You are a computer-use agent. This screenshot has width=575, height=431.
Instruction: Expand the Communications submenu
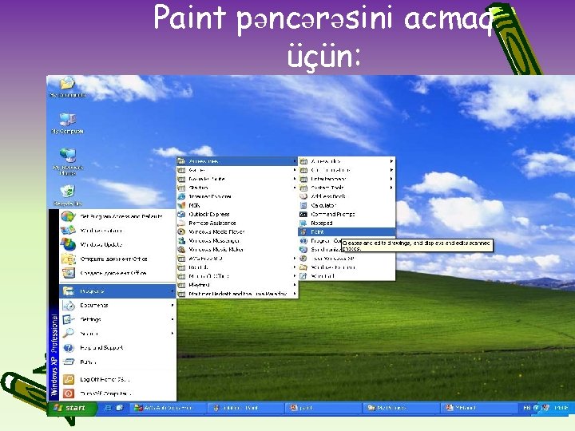[x=347, y=170]
